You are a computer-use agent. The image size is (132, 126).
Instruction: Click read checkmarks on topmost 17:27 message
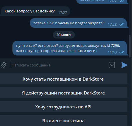point(122,1)
